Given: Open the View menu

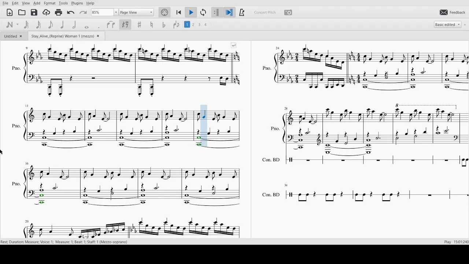Looking at the screenshot, I should [26, 3].
